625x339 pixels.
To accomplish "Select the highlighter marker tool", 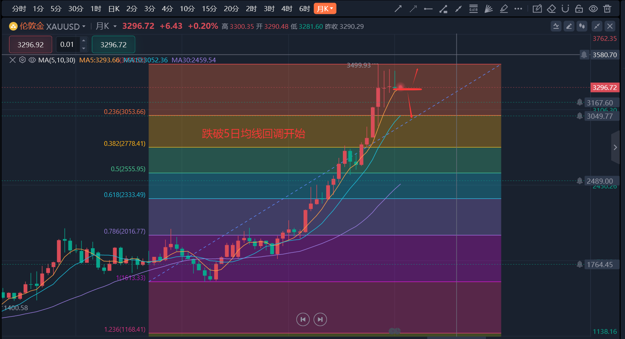I will coord(504,9).
